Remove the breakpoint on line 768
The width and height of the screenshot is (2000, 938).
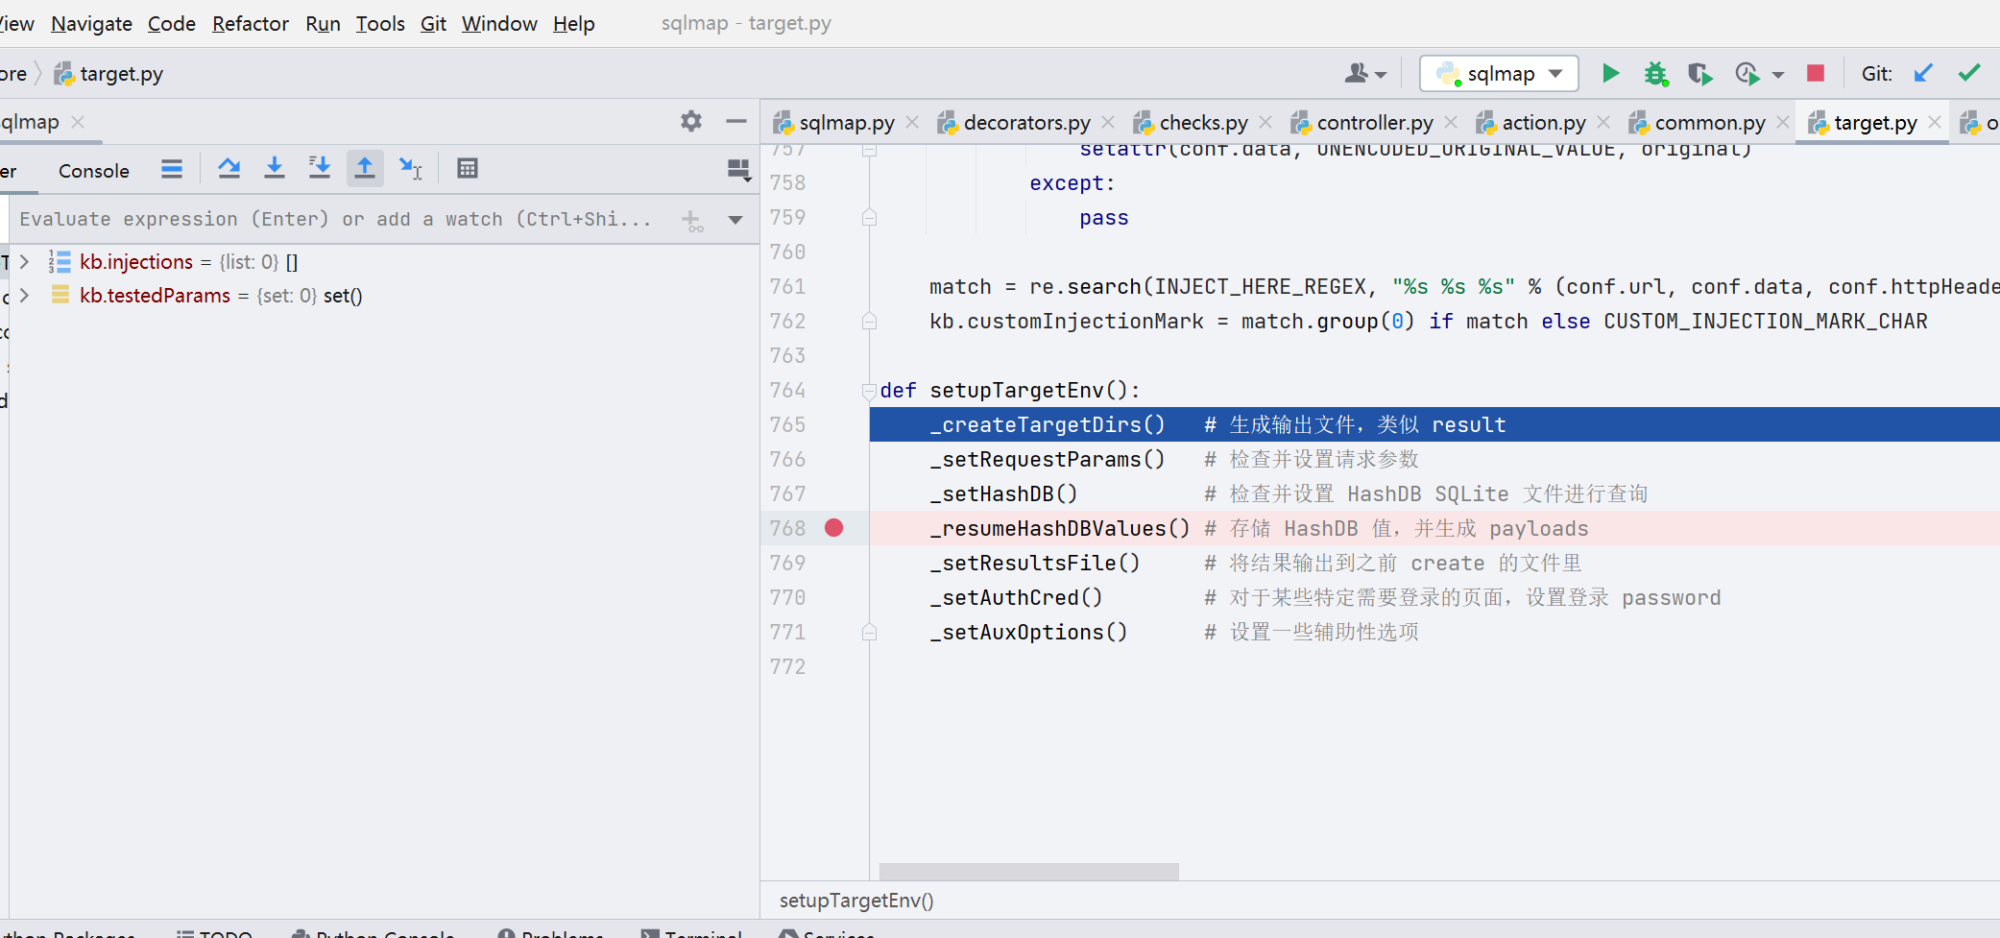(833, 528)
